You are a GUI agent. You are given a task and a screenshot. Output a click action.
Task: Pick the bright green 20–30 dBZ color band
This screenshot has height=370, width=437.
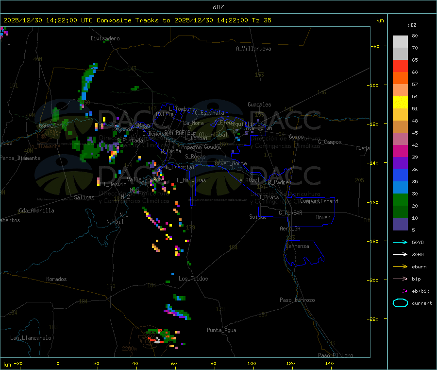400,200
